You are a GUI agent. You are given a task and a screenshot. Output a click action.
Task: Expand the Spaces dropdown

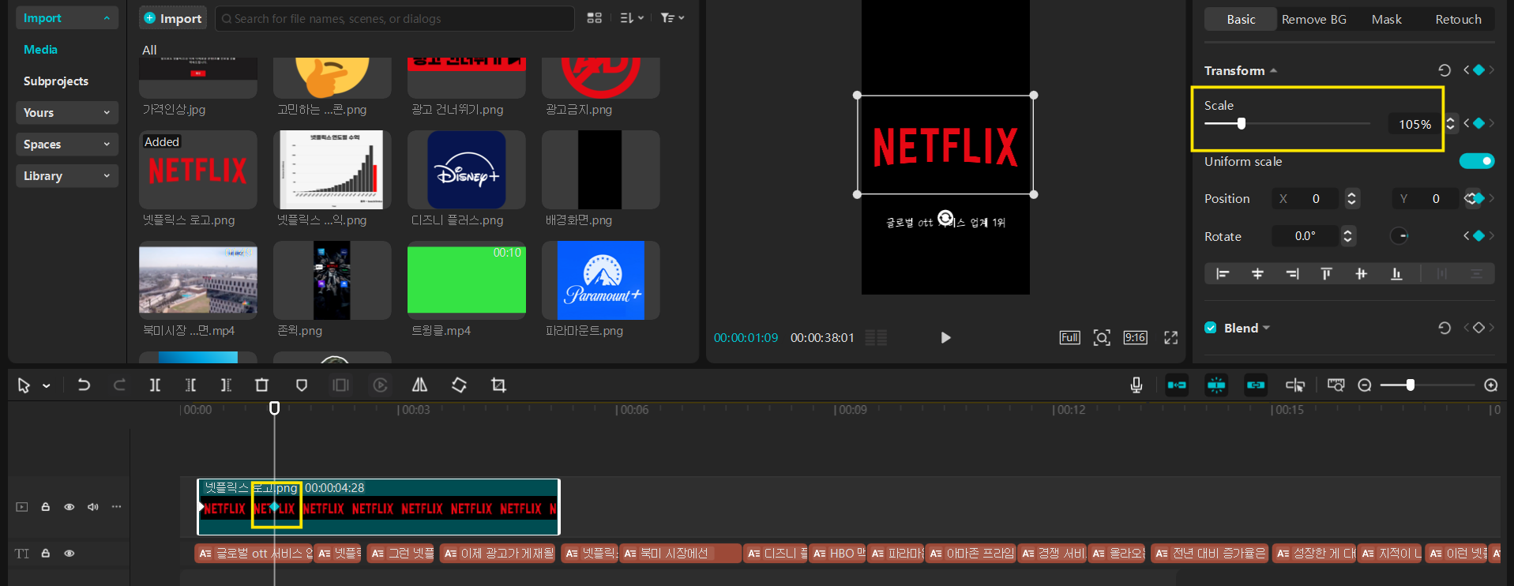coord(67,144)
